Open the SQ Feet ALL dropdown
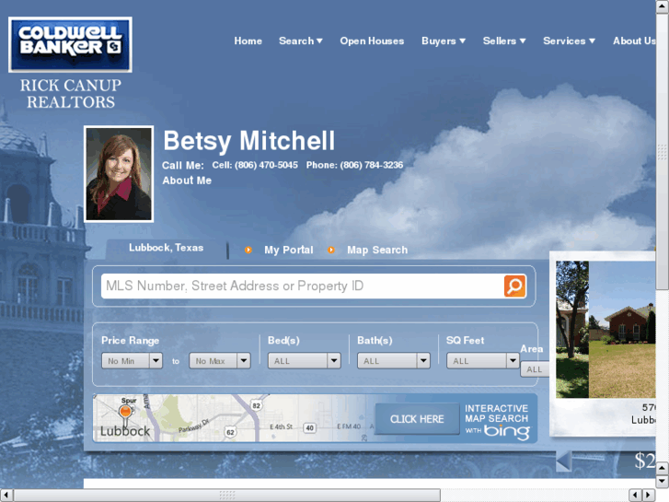Viewport: 669px width, 502px height. [482, 361]
